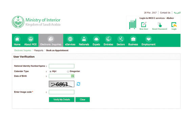
Task: Refresh the captcha image code
Action: click(x=79, y=84)
